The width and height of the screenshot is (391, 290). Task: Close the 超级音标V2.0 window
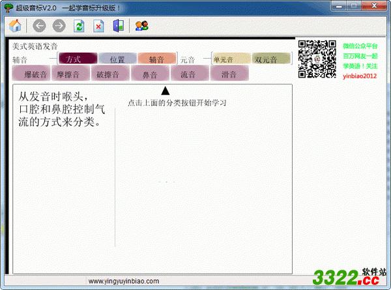point(374,6)
